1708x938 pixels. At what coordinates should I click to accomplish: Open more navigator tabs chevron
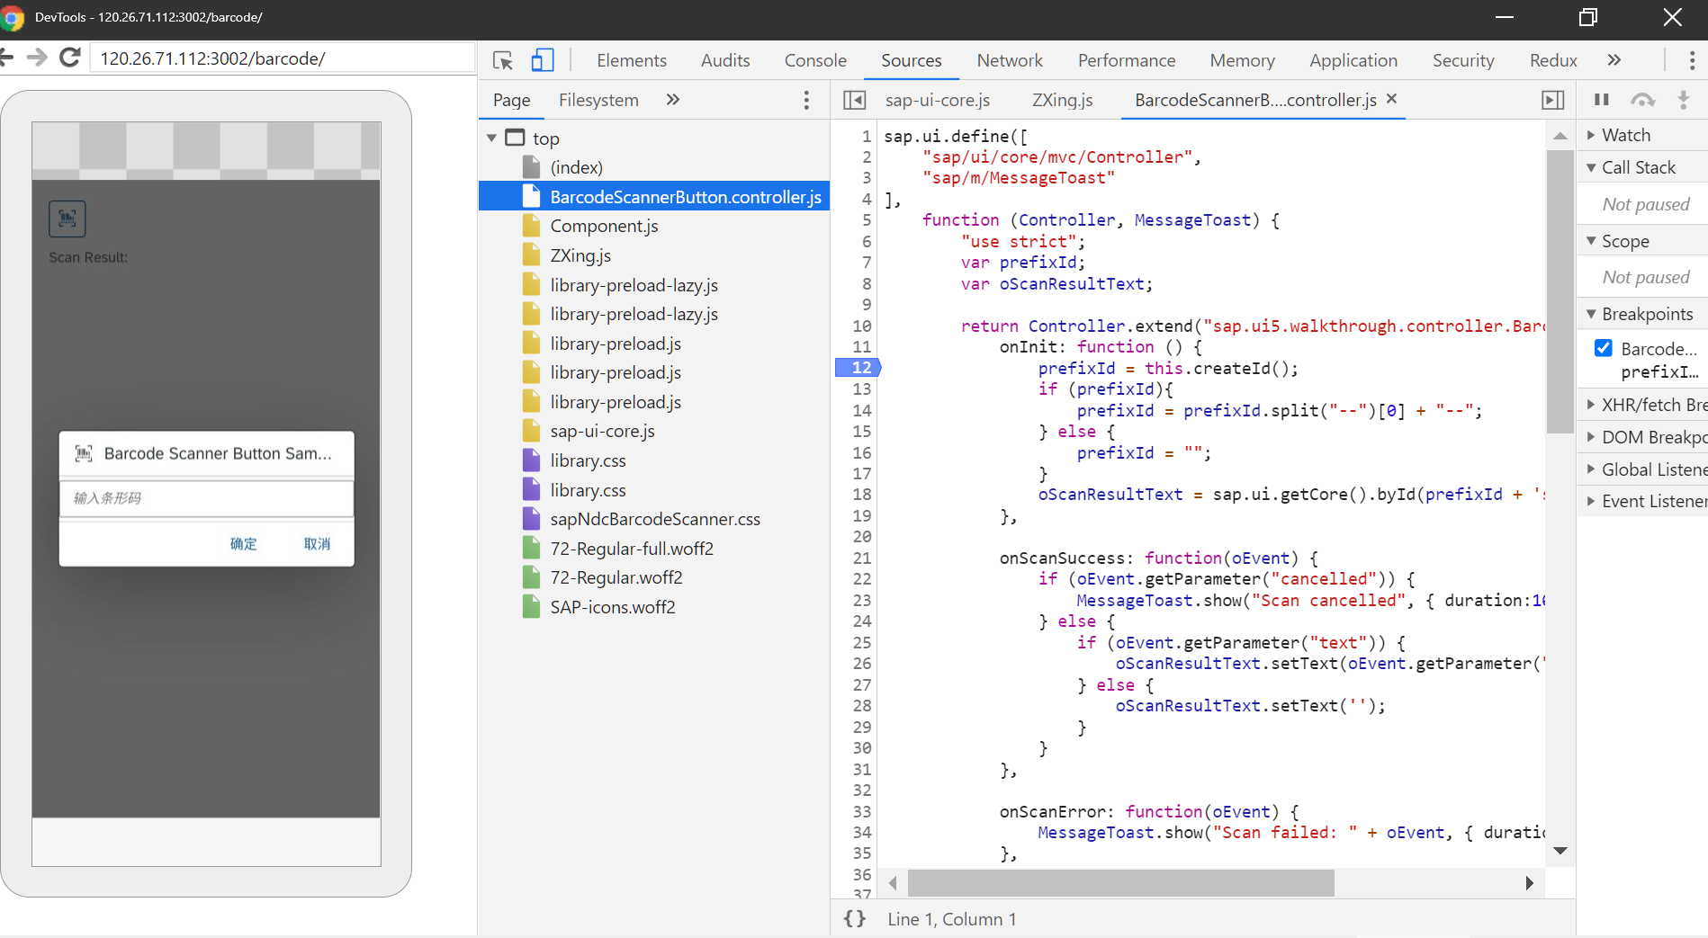[672, 100]
